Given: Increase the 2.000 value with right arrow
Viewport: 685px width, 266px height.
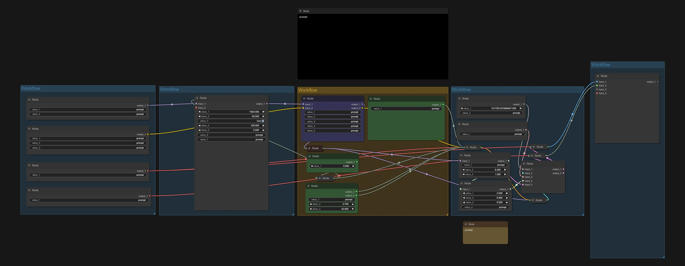Looking at the screenshot, I should (x=507, y=193).
